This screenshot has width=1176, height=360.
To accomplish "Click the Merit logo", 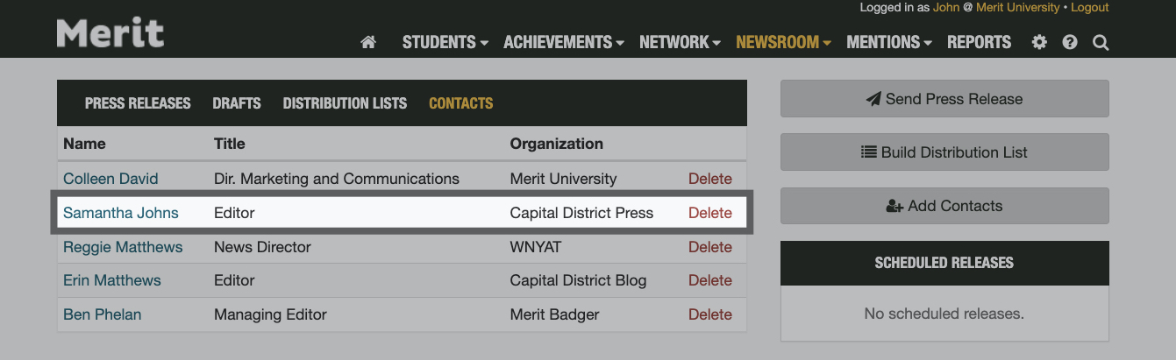I will click(110, 34).
